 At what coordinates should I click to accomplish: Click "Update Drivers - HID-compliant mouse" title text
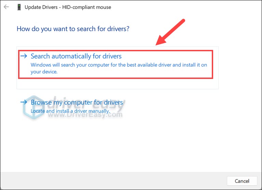(68, 7)
